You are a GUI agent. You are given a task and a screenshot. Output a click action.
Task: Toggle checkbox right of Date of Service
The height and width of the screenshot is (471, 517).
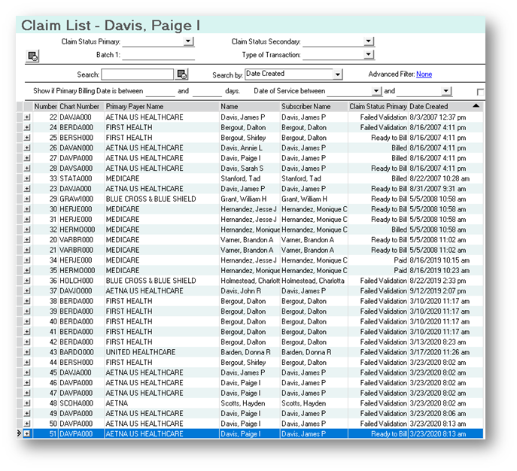click(x=481, y=92)
